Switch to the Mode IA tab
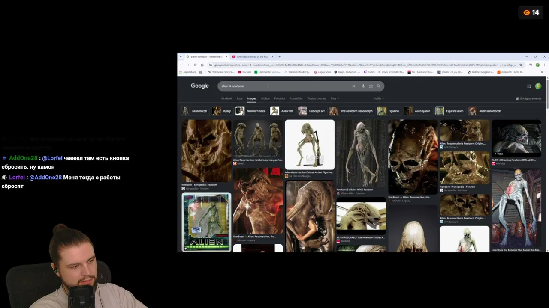The height and width of the screenshot is (308, 549). (x=226, y=98)
